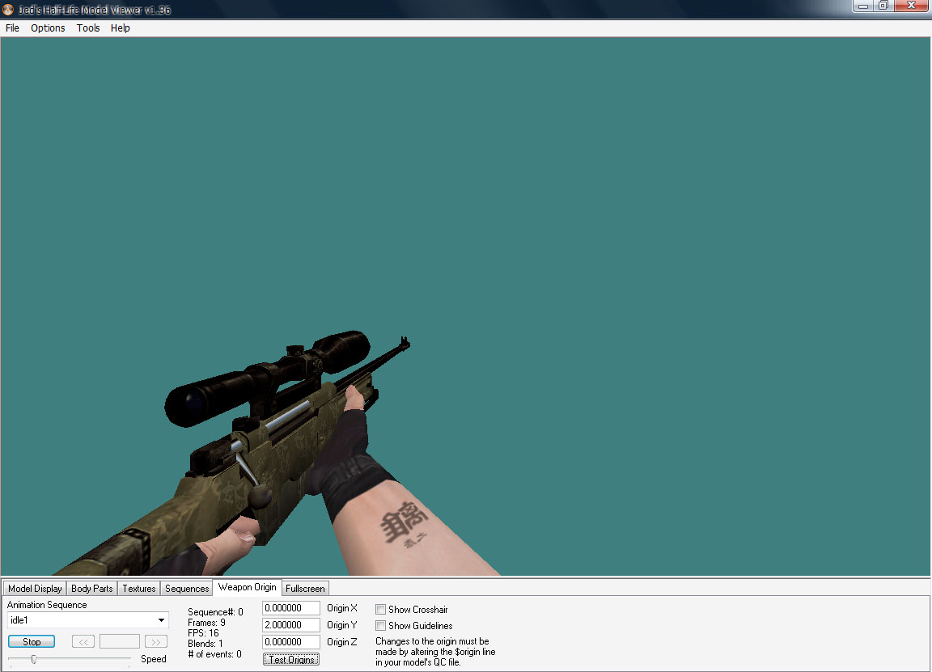The image size is (932, 672).
Task: Click the Test Origins button
Action: 291,660
